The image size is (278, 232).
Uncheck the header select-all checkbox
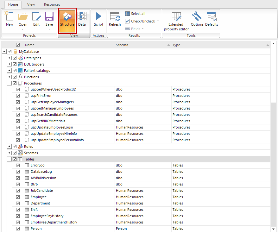point(18,45)
